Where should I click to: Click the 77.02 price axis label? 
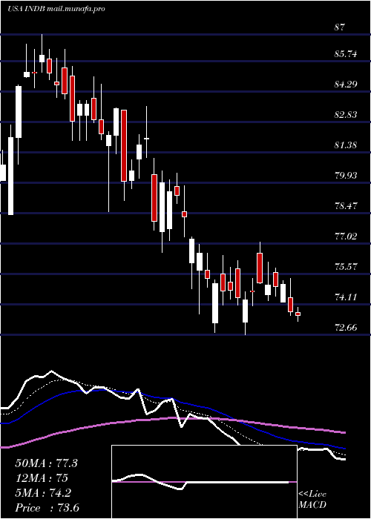[x=347, y=236]
